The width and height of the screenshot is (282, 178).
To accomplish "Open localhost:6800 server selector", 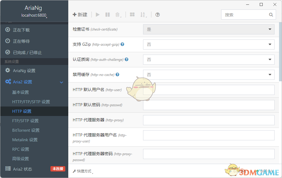I will tap(34, 15).
